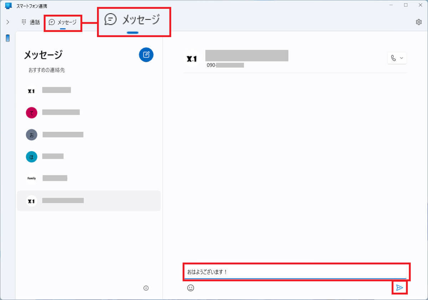This screenshot has height=300, width=428.
Task: Send the message with the arrow button
Action: [400, 288]
